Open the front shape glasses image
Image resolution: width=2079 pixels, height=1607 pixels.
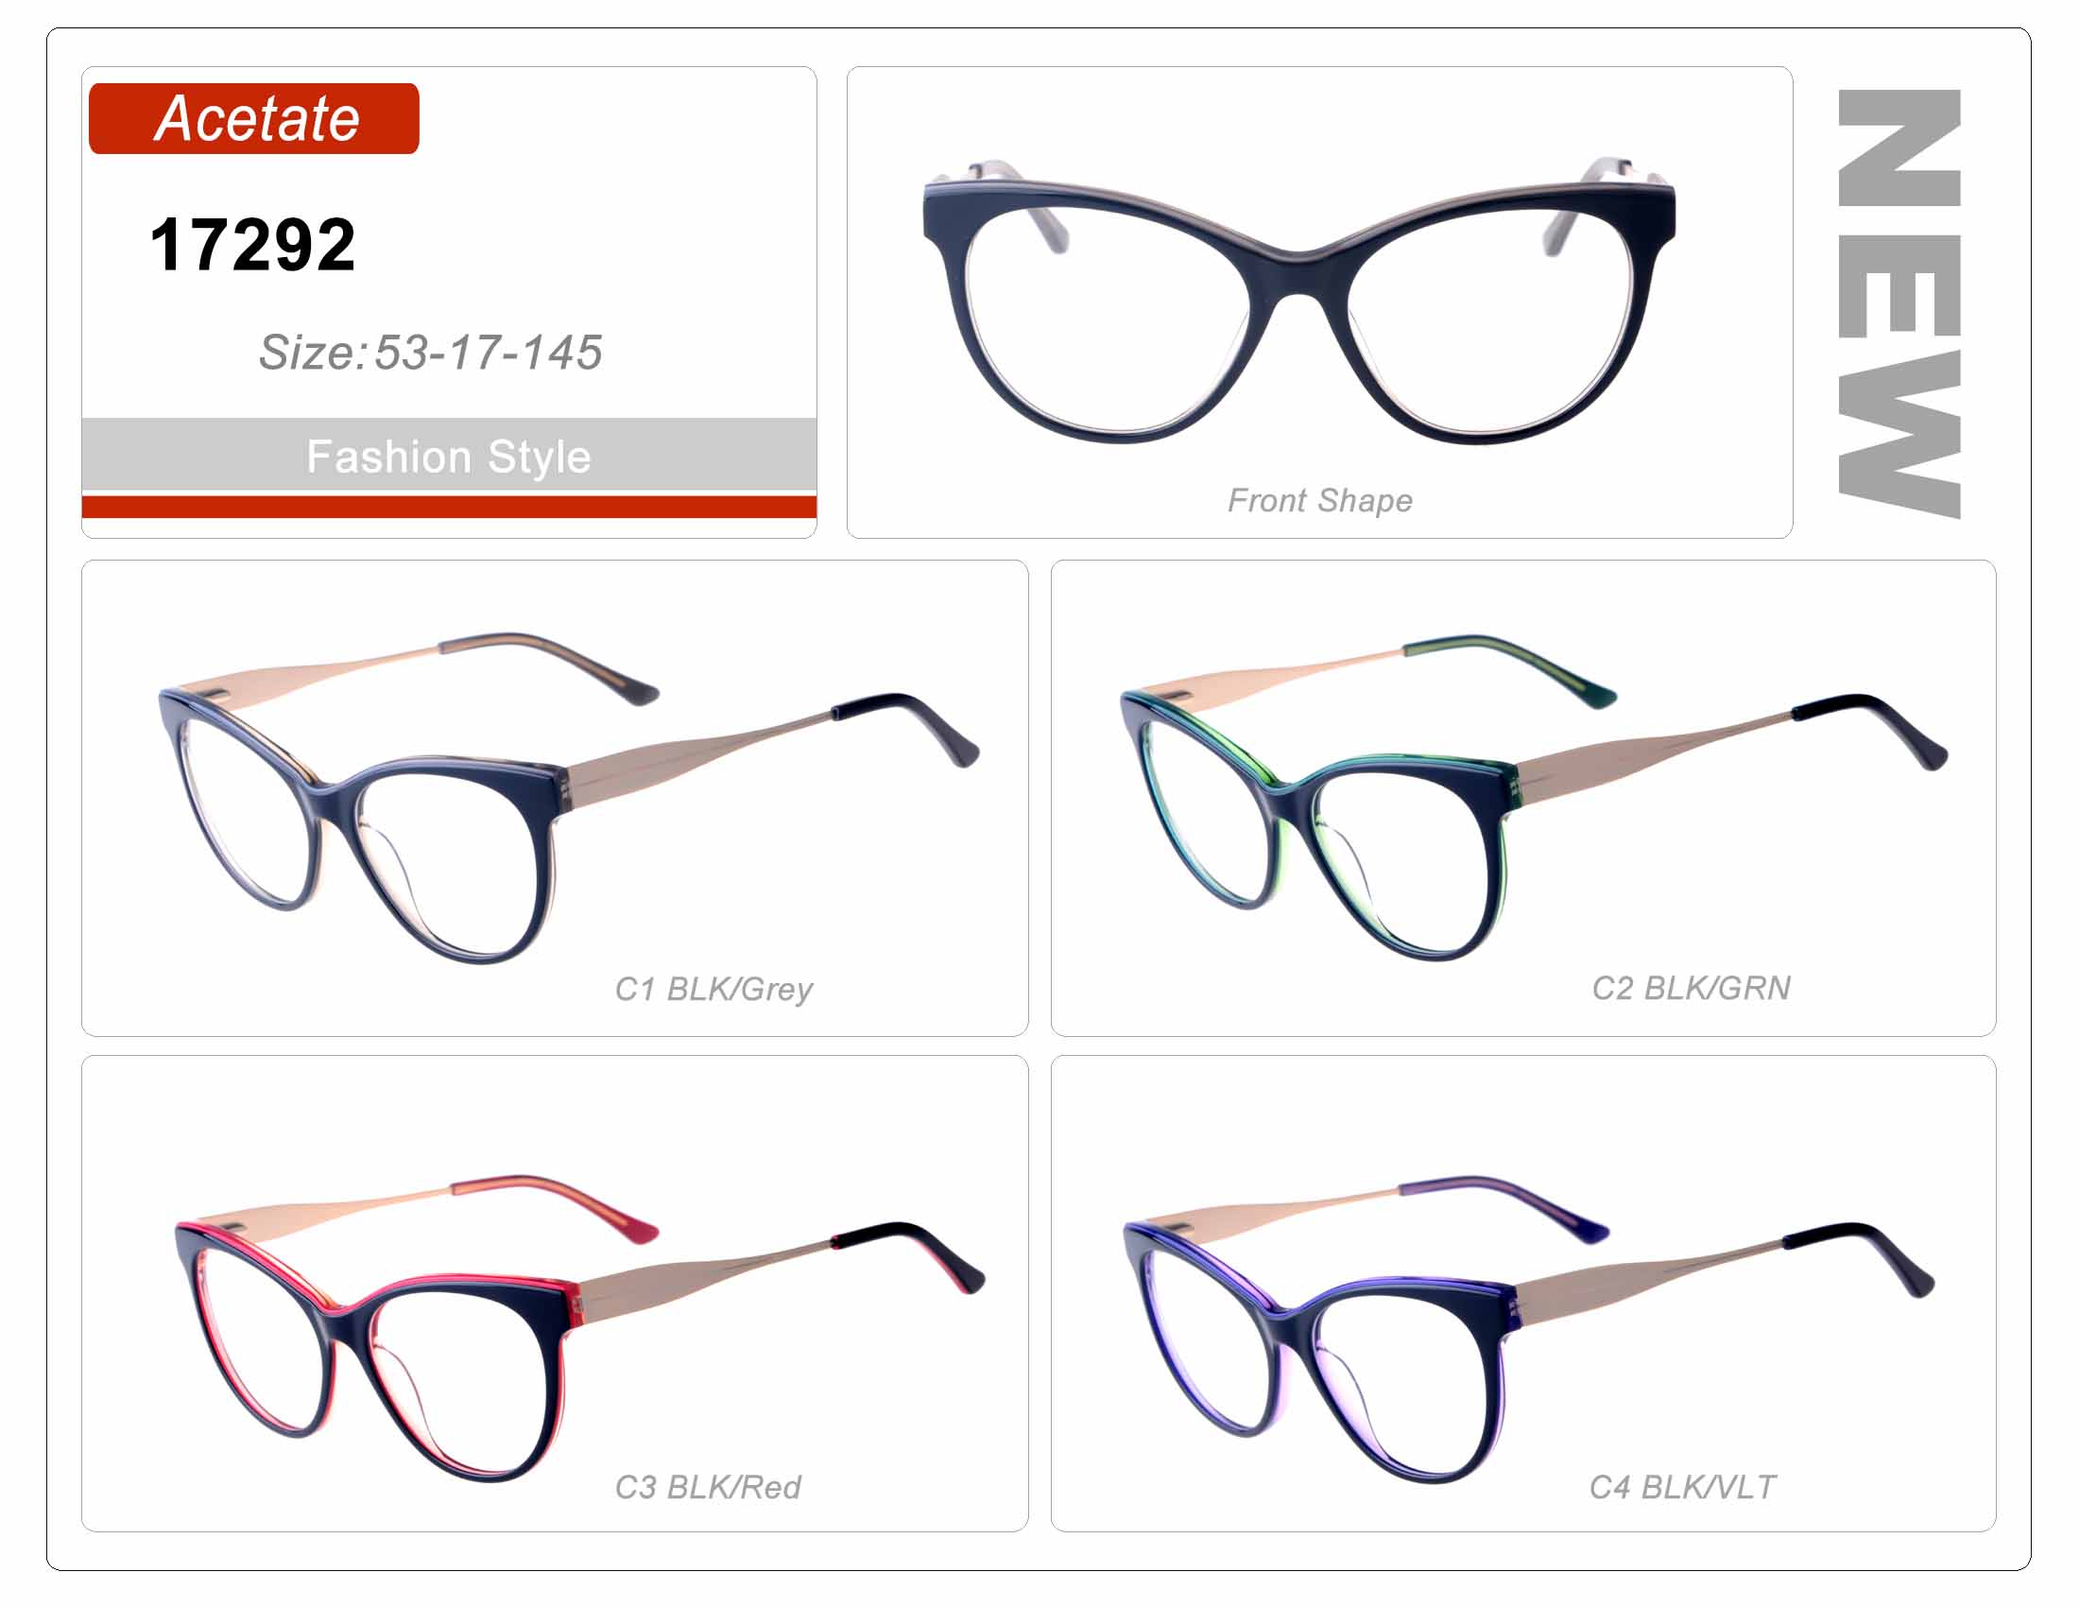pos(1299,301)
